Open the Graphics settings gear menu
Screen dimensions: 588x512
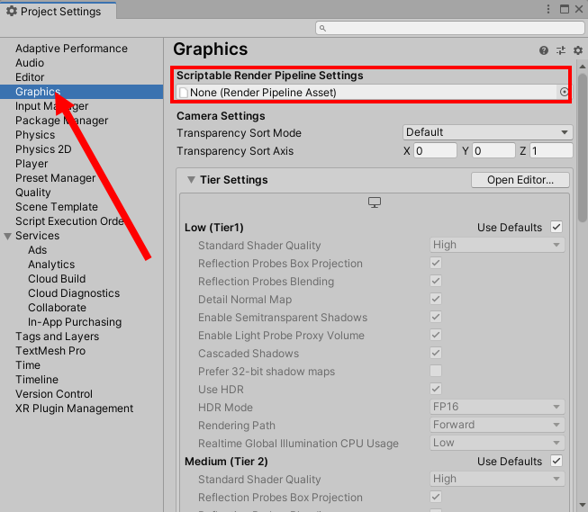pos(578,50)
